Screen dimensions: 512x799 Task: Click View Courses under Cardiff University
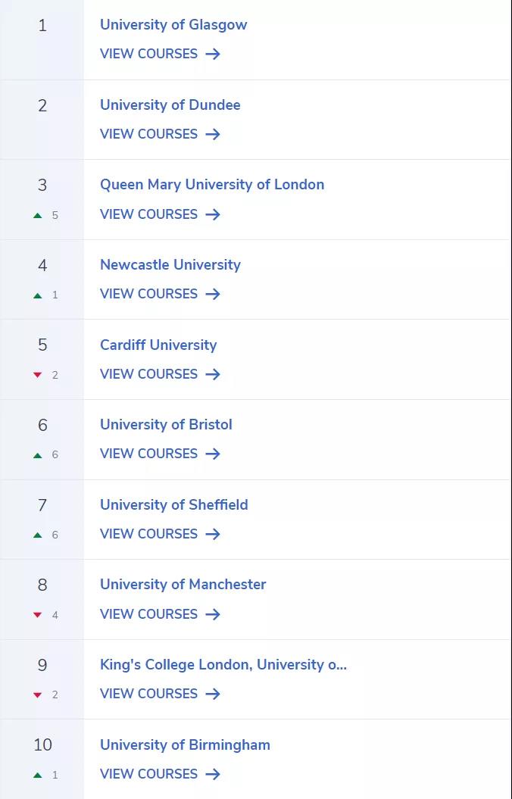(x=160, y=374)
